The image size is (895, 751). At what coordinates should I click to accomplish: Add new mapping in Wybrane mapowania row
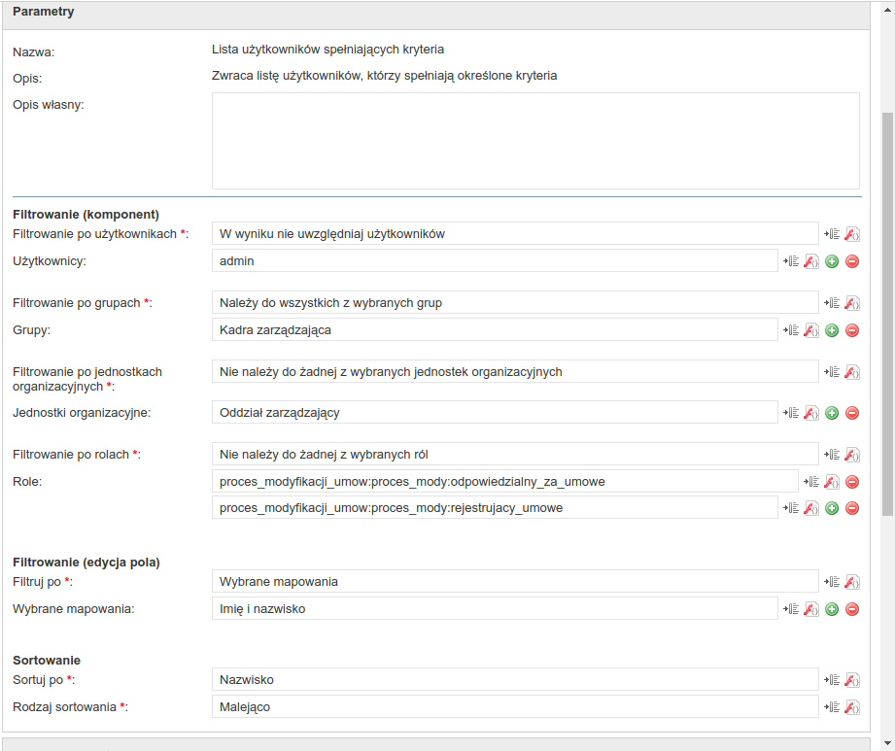832,609
